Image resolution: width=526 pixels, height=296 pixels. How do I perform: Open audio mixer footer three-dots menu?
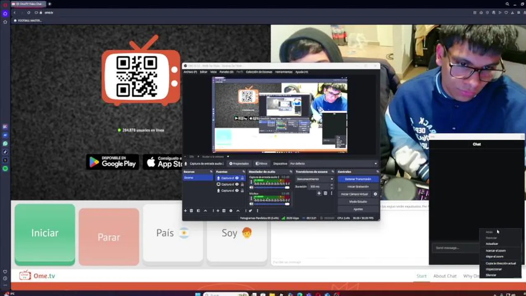pos(258,210)
